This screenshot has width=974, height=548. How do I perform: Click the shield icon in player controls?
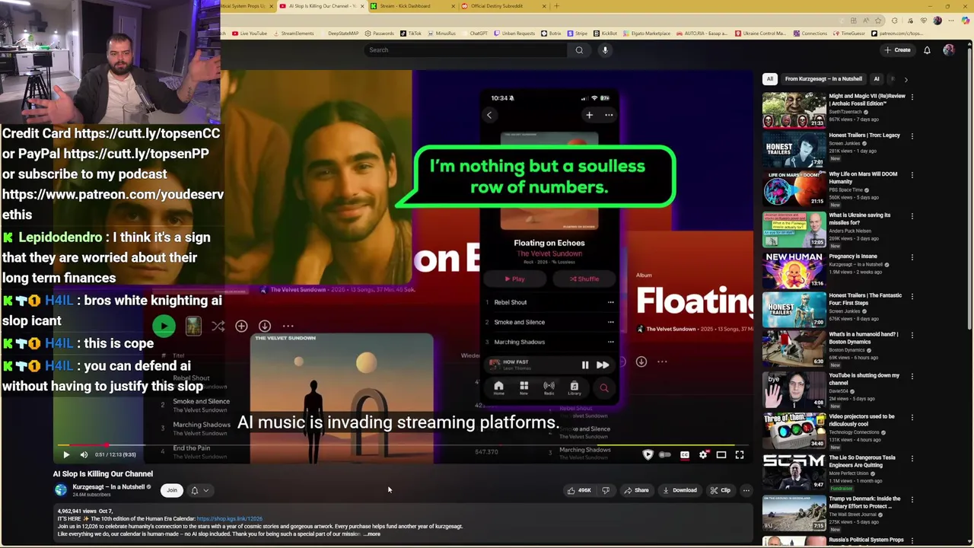point(648,454)
